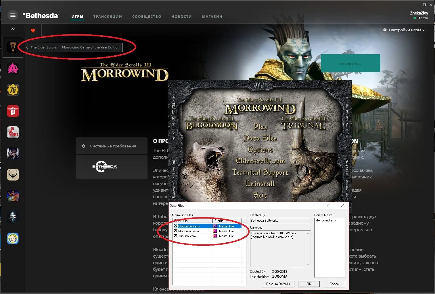This screenshot has width=435, height=294.
Task: Select the Quake symbol icon
Action: pyautogui.click(x=13, y=175)
